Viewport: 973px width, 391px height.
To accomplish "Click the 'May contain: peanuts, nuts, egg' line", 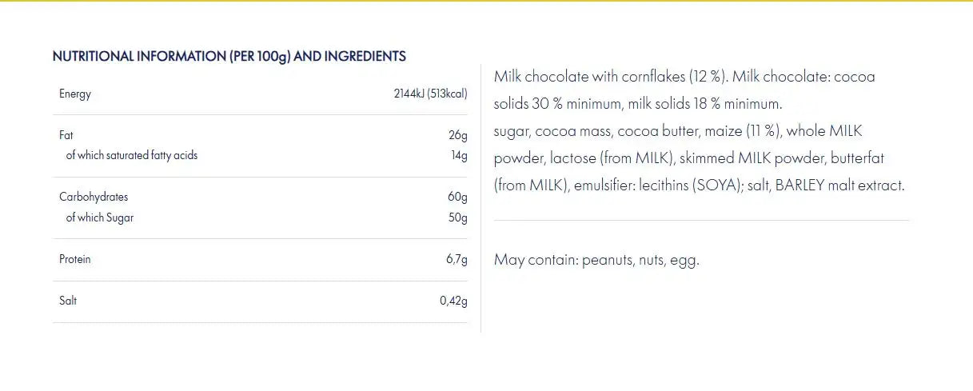I will [x=596, y=260].
